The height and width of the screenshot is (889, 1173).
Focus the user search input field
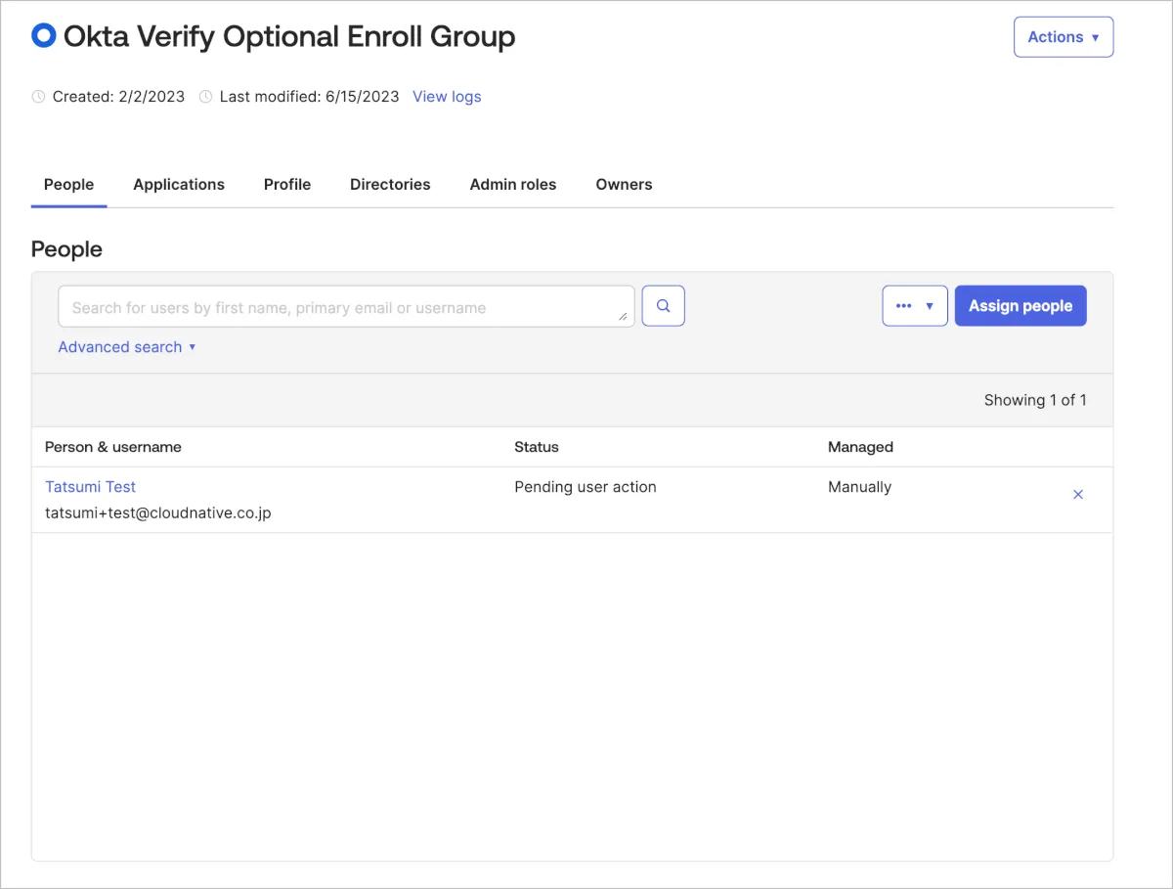[342, 307]
